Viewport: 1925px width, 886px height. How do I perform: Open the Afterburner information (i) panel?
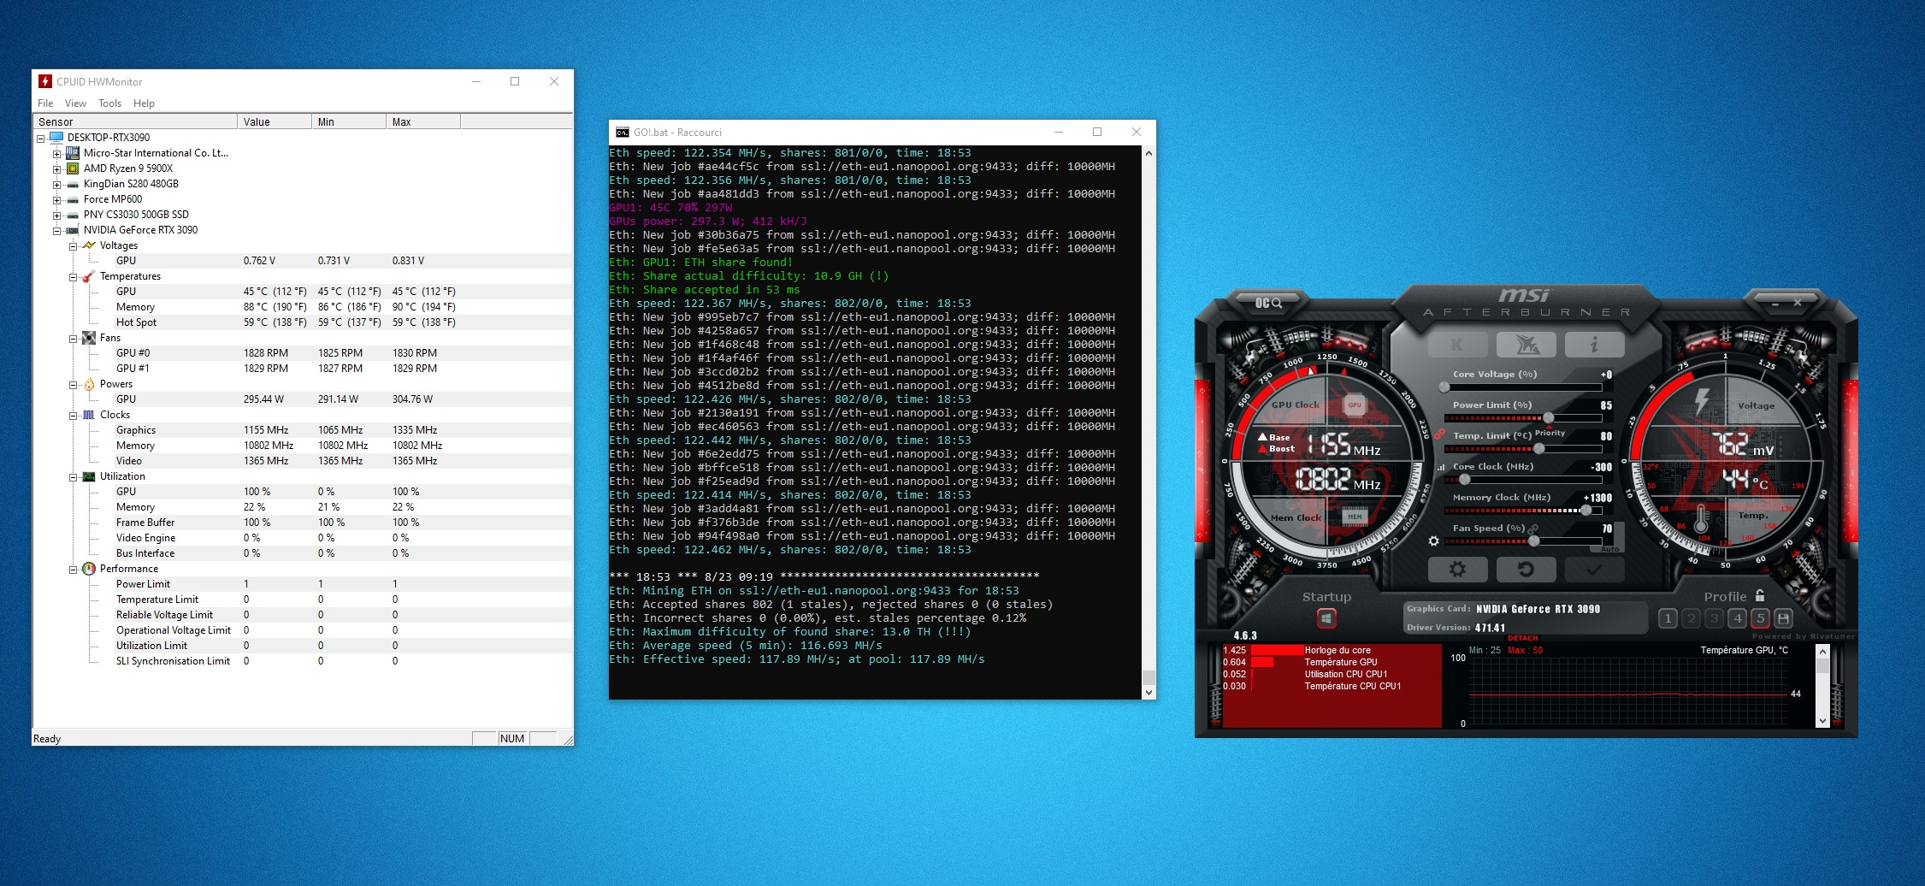[x=1594, y=345]
